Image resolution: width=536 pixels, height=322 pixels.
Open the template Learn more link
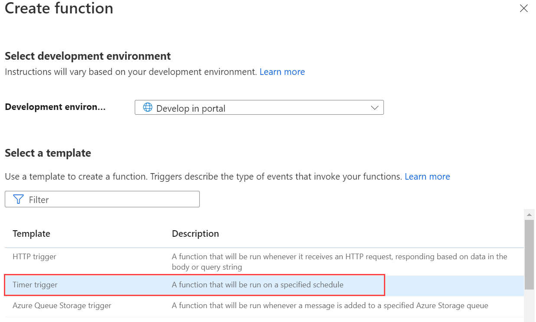point(427,176)
